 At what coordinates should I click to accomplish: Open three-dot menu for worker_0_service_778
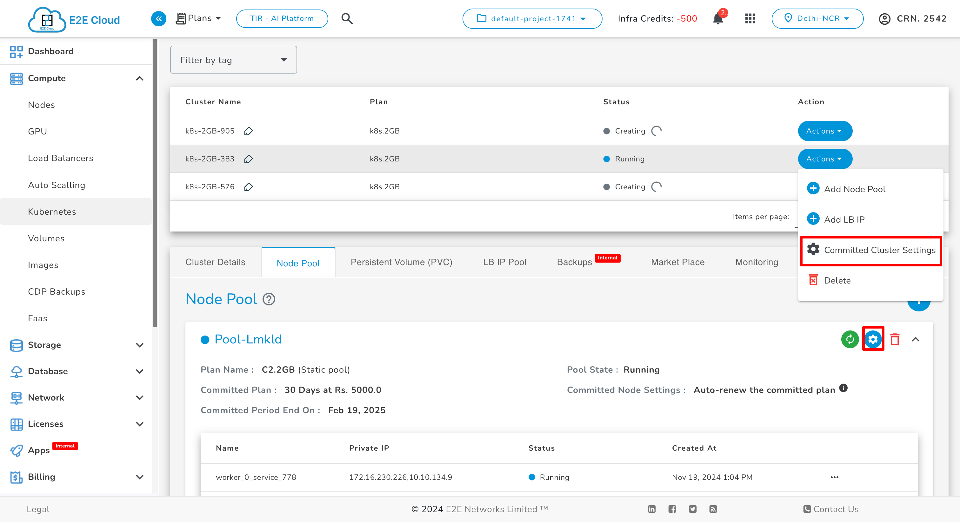pyautogui.click(x=834, y=477)
